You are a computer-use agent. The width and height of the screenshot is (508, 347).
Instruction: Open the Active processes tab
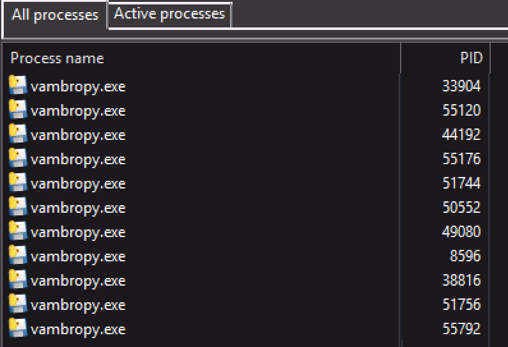(x=169, y=14)
